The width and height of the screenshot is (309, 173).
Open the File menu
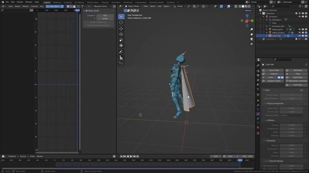(x=7, y=2)
